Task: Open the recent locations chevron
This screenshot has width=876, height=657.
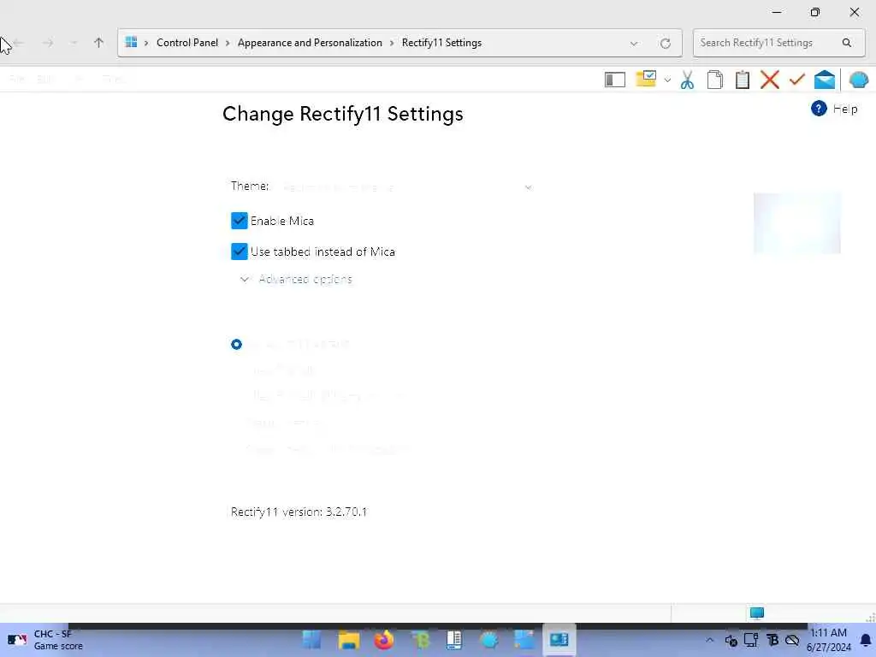Action: point(74,43)
